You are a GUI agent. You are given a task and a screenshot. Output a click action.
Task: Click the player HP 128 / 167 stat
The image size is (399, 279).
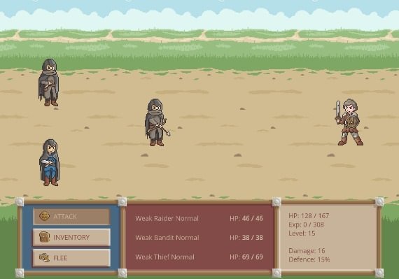[309, 216]
